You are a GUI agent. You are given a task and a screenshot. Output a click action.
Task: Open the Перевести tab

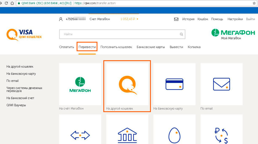tap(87, 47)
